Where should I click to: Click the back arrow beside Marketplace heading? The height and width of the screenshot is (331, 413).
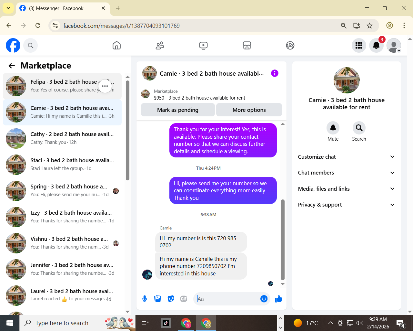click(x=12, y=66)
